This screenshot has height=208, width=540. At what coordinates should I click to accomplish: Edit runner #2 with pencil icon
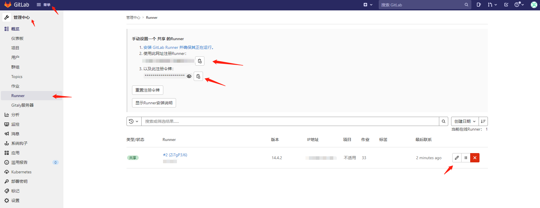(457, 158)
